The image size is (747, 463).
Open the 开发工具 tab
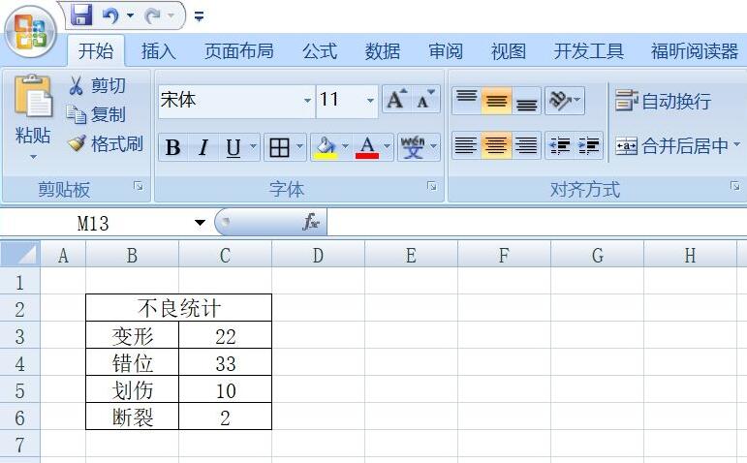coord(589,50)
